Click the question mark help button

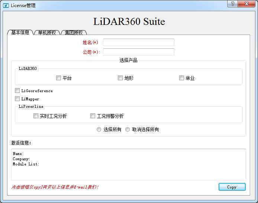point(232,4)
